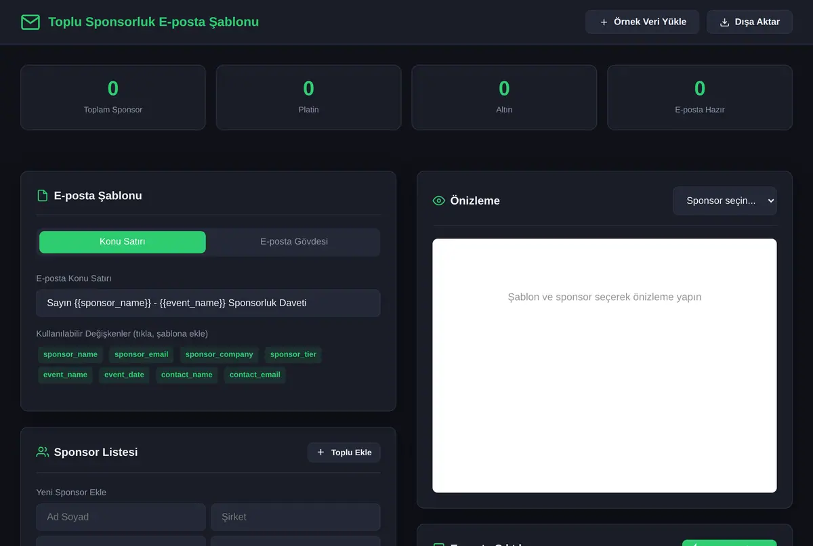Click the Ad Soyad input field
Screen dimensions: 813x546
coord(121,517)
